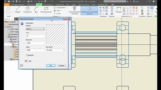This screenshot has height=90, width=161.
Task: Click the circular pattern icon in Массив
Action: (112, 10)
